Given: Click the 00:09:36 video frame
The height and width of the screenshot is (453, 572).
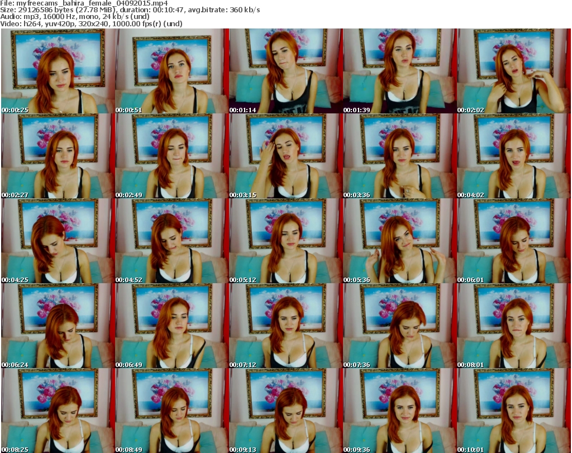Looking at the screenshot, I should (400, 411).
